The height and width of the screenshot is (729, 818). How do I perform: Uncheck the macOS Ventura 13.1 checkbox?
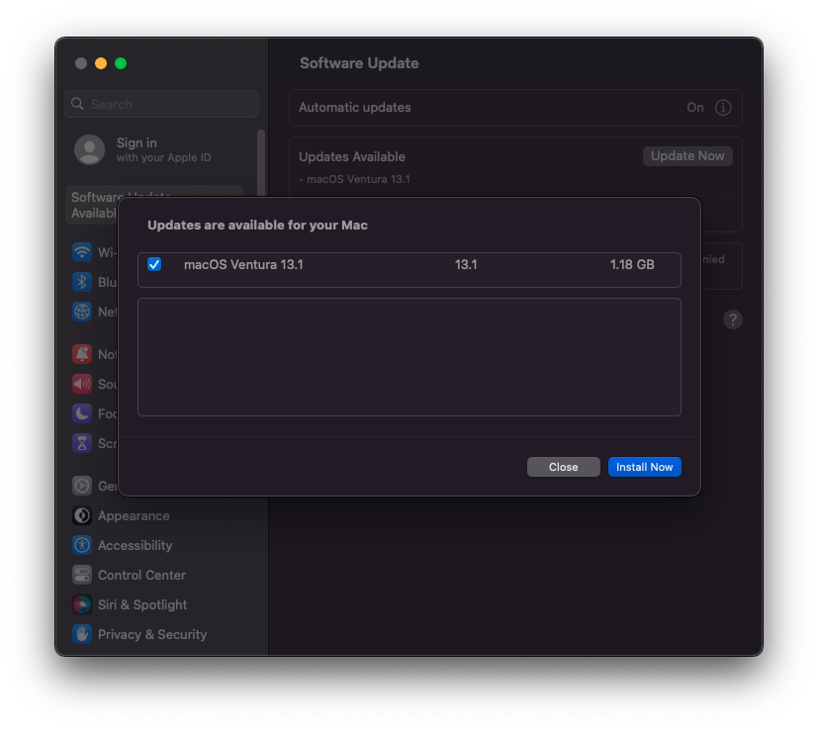pyautogui.click(x=154, y=264)
